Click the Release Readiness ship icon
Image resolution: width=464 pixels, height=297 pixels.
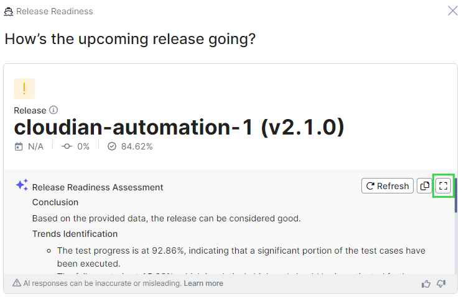pos(9,11)
